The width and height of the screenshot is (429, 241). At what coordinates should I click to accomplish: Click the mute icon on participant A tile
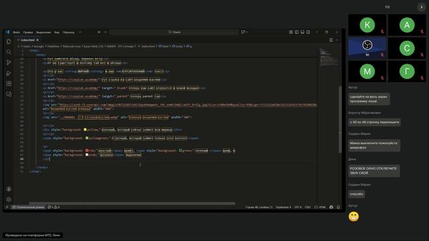coord(422,31)
